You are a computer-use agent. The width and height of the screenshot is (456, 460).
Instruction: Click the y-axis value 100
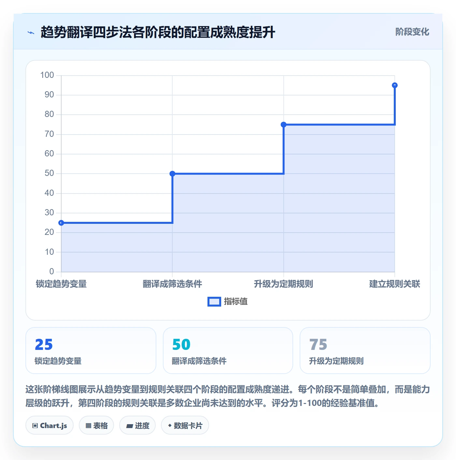pyautogui.click(x=47, y=75)
